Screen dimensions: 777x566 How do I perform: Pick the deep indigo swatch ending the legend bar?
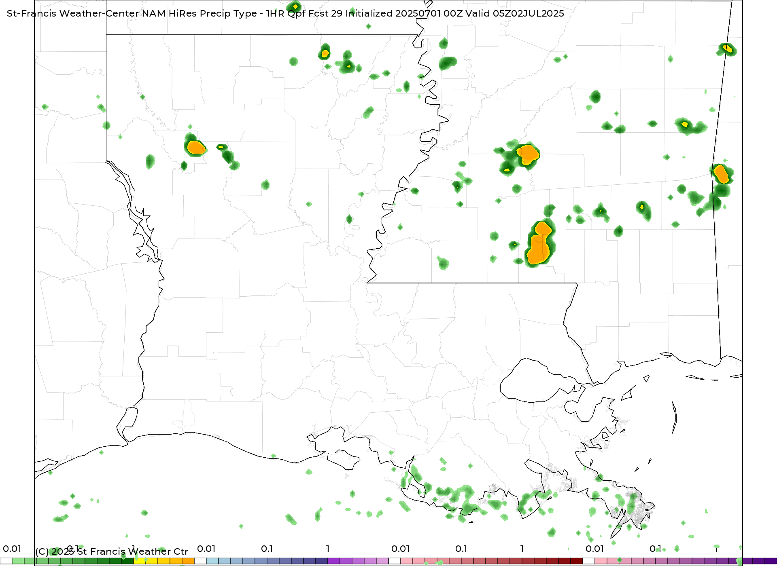(x=771, y=561)
